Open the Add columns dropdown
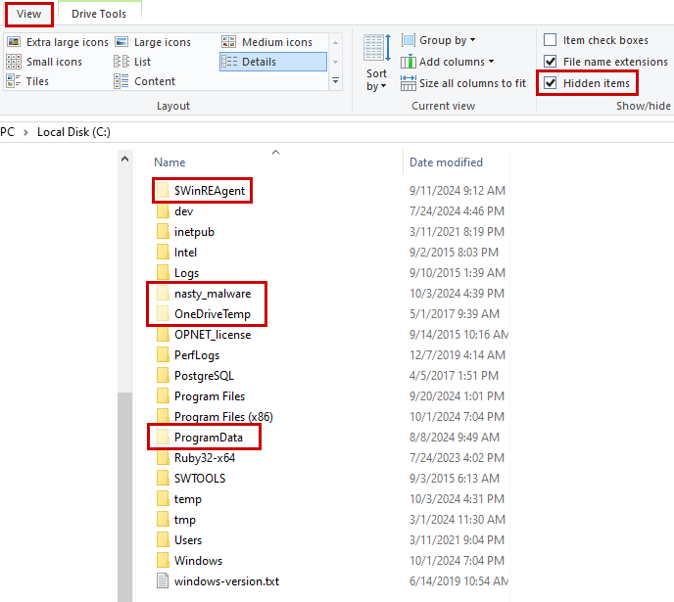The height and width of the screenshot is (602, 674). click(448, 62)
